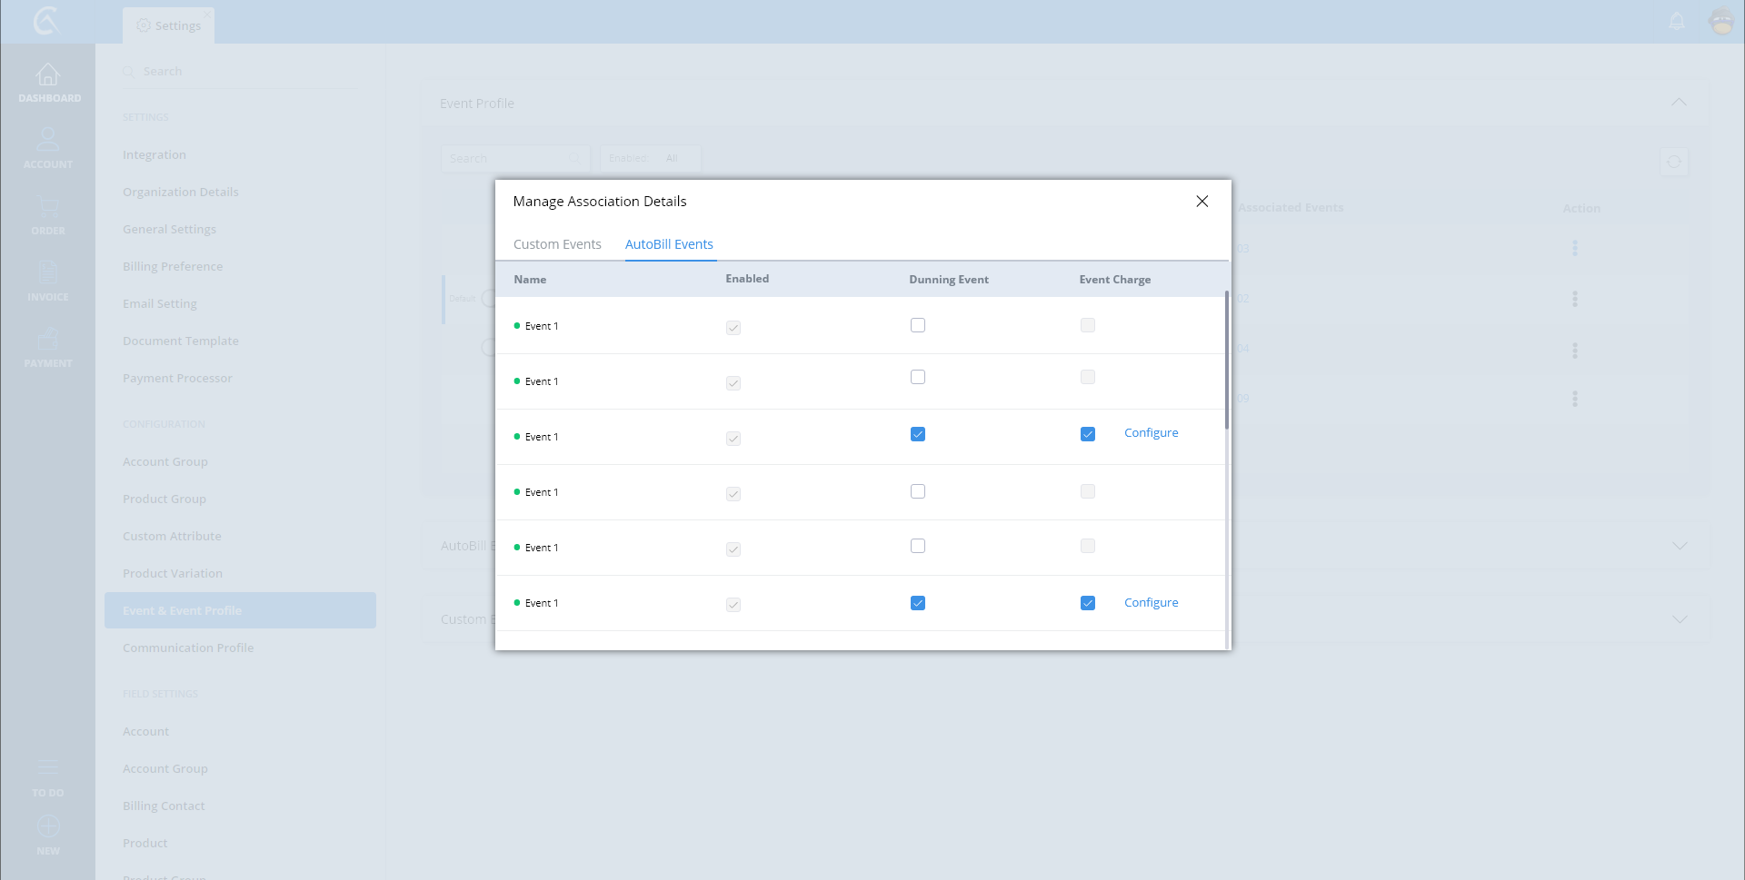Open the To Do list icon

48,768
